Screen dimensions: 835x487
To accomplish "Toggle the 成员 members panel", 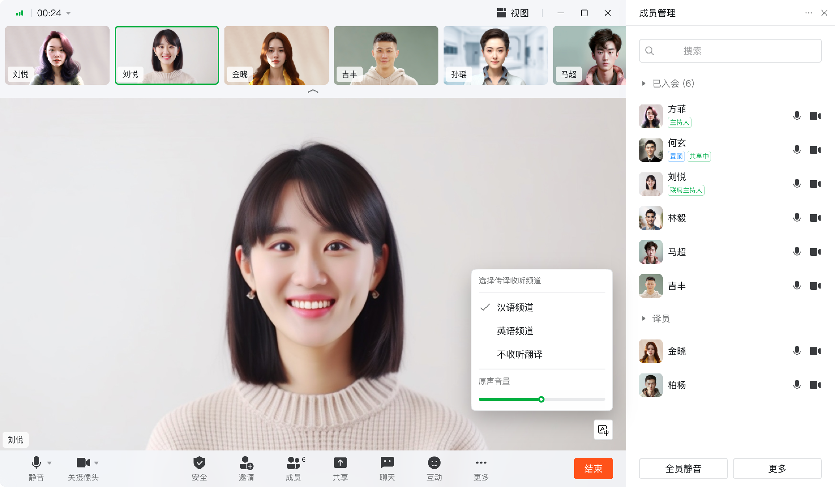I will click(294, 463).
